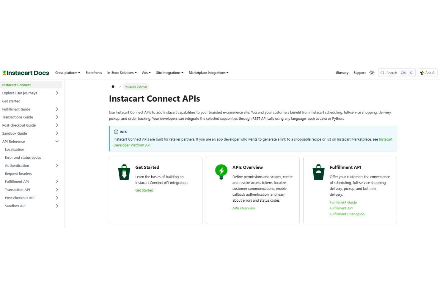The width and height of the screenshot is (440, 294).
Task: Expand the Fulfillment Guide chevron
Action: tap(57, 109)
